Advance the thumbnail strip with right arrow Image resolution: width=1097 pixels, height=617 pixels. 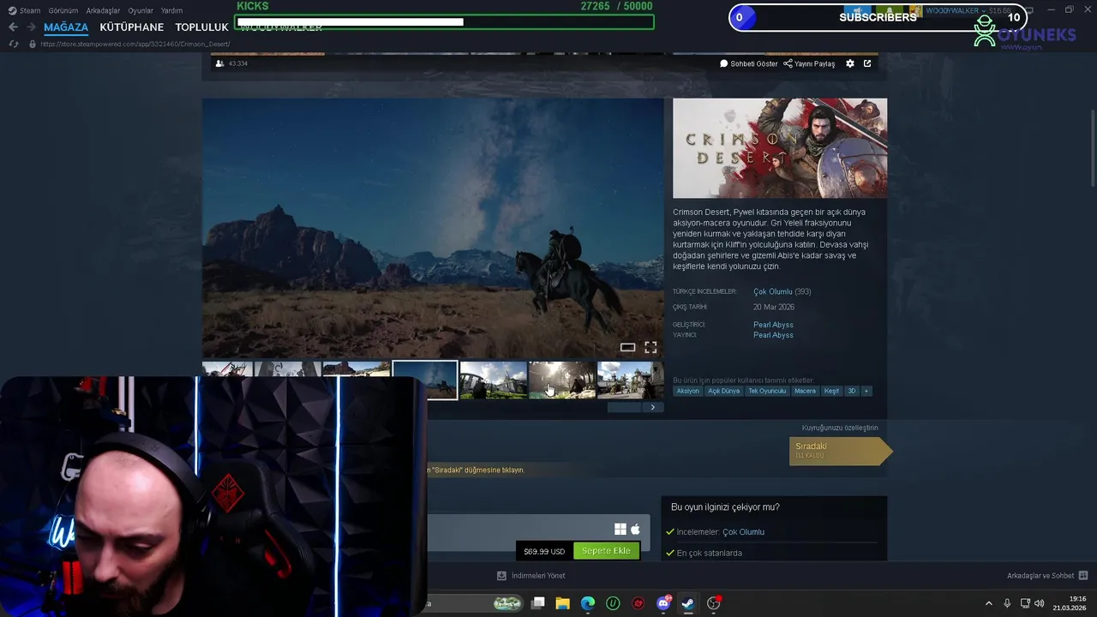652,407
